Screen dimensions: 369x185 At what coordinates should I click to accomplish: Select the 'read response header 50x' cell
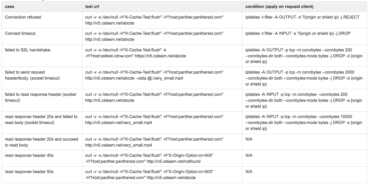[29, 172]
